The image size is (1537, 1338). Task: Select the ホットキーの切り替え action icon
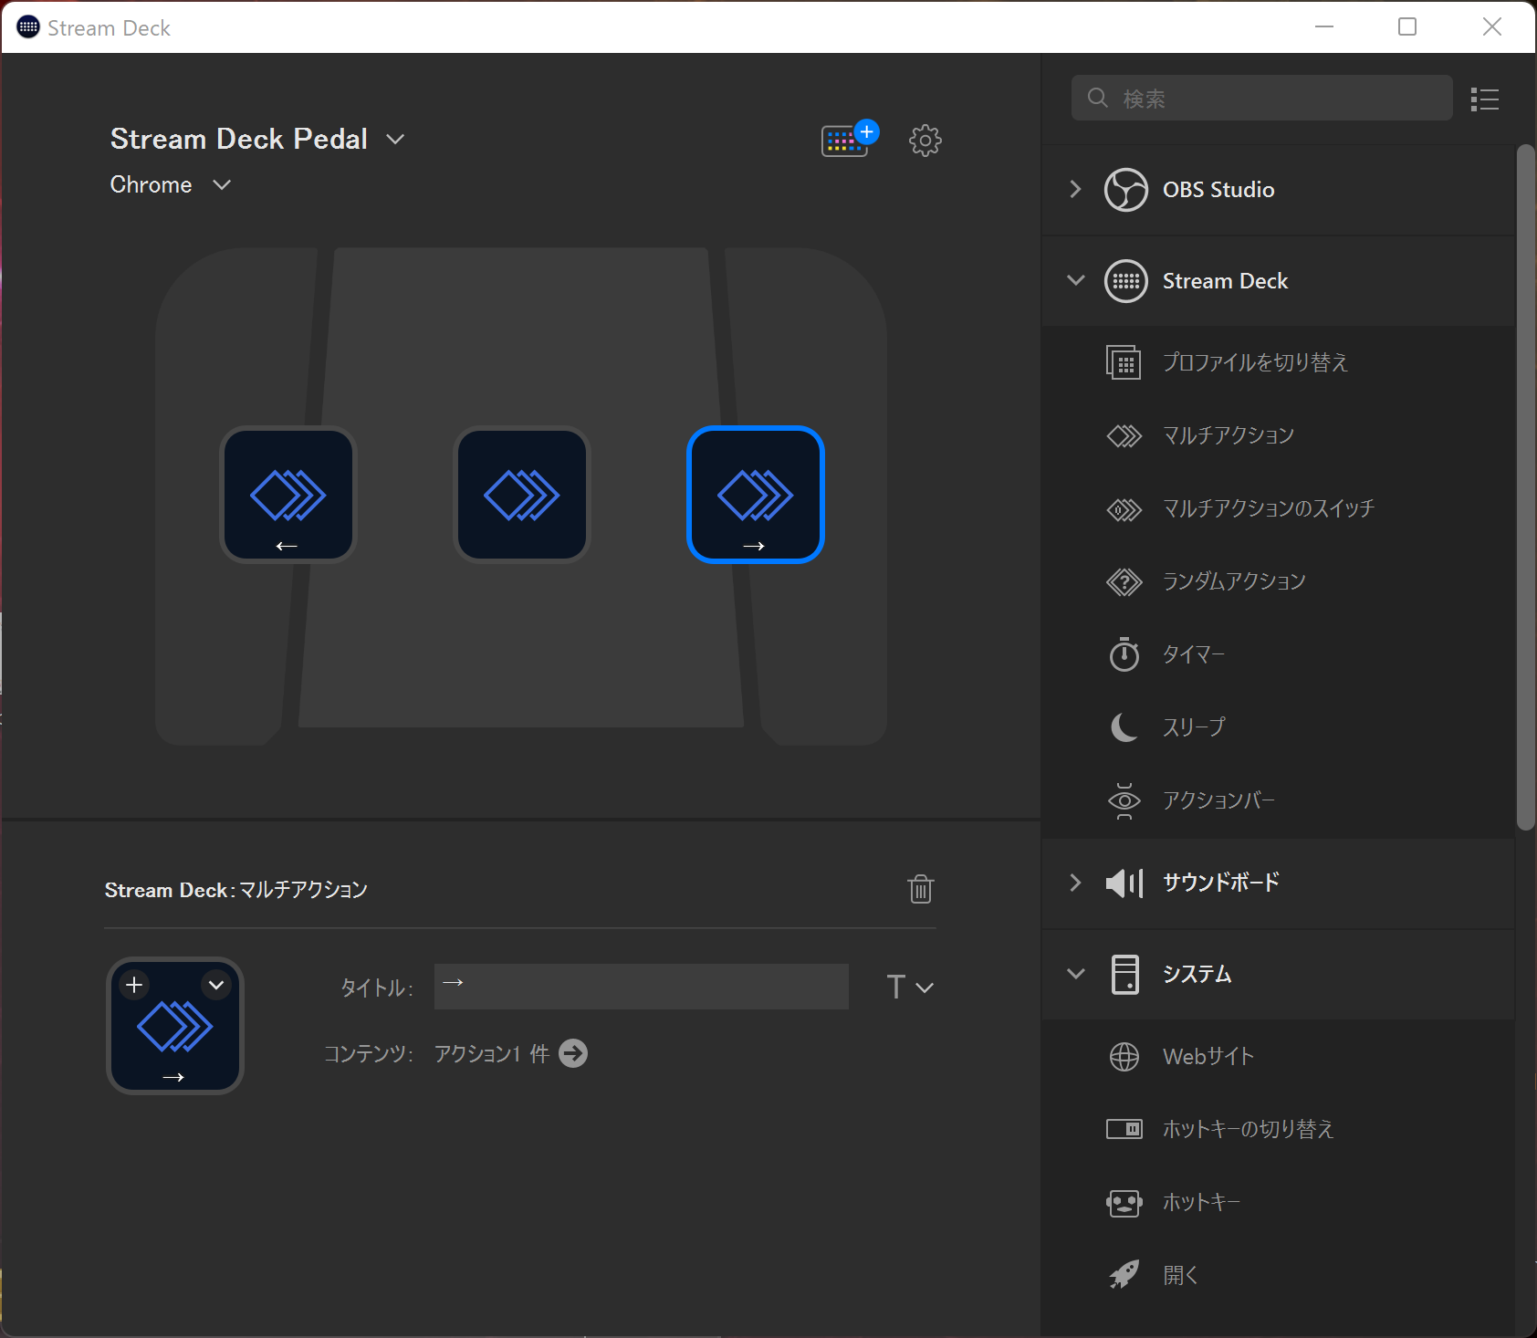tap(1124, 1129)
